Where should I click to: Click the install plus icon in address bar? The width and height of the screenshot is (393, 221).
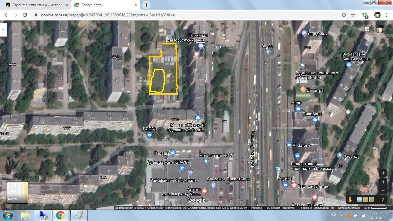(344, 15)
